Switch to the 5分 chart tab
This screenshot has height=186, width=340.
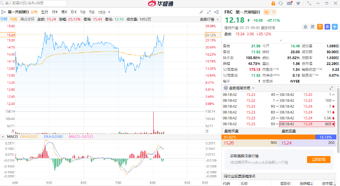[92, 12]
